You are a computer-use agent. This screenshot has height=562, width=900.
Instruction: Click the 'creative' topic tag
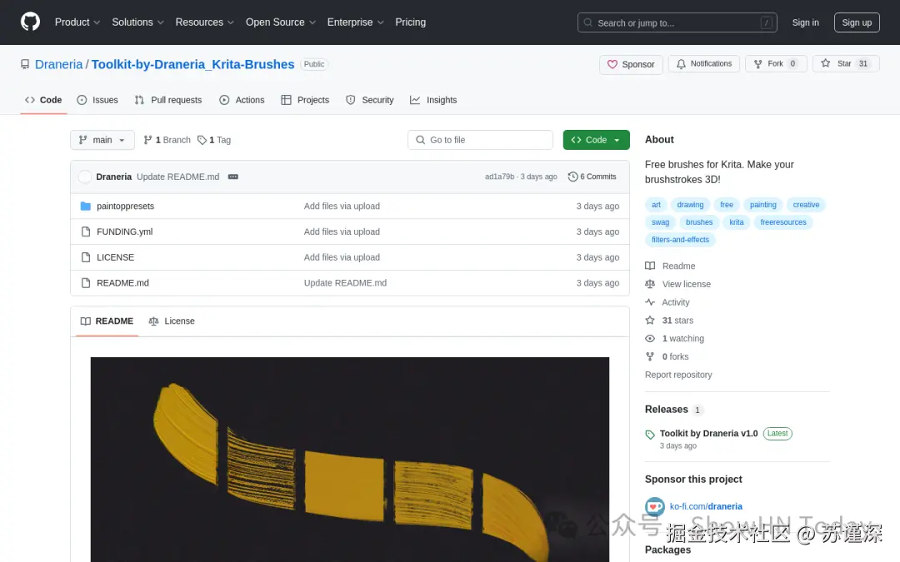pos(806,205)
